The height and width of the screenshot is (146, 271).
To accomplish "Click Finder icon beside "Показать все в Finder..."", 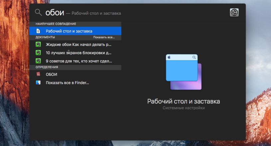I will pyautogui.click(x=38, y=82).
